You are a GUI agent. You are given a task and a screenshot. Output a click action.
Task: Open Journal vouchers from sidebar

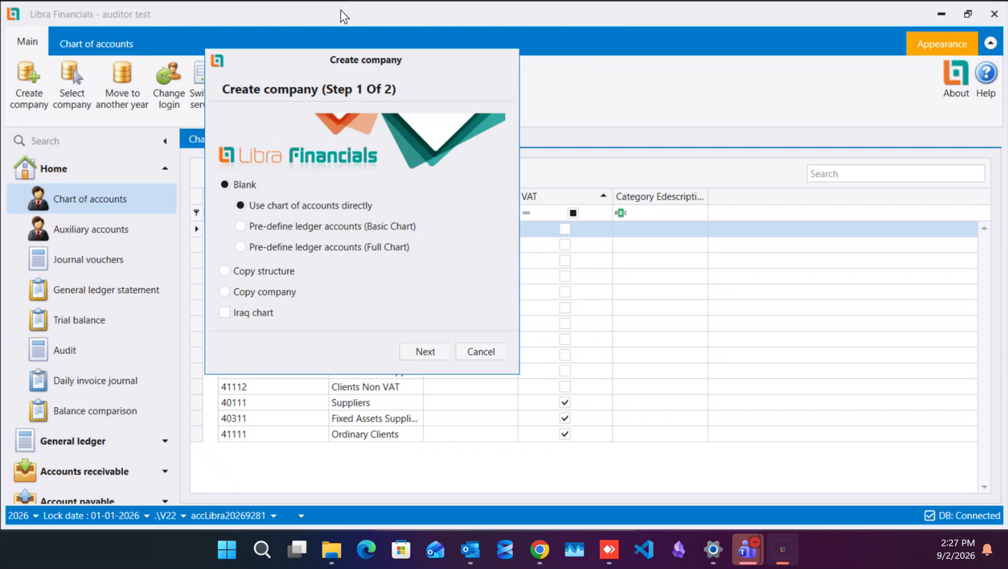pyautogui.click(x=88, y=259)
